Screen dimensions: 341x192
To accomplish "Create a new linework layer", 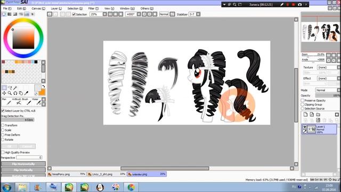I will pyautogui.click(x=312, y=115).
